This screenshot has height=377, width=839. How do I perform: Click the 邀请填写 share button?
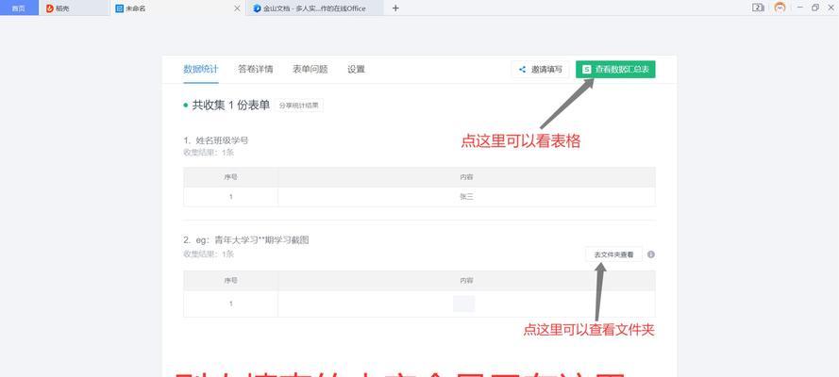point(541,70)
